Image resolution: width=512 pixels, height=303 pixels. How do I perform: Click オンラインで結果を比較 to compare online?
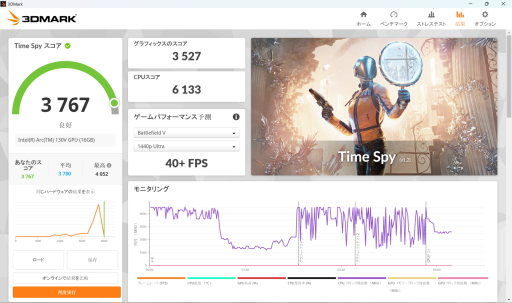(x=65, y=278)
